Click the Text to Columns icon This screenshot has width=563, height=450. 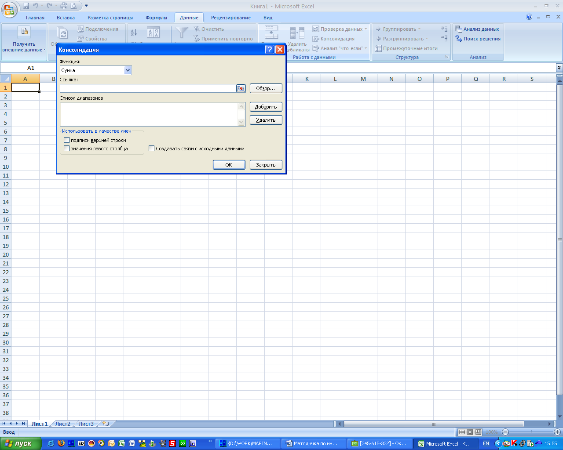click(x=271, y=33)
